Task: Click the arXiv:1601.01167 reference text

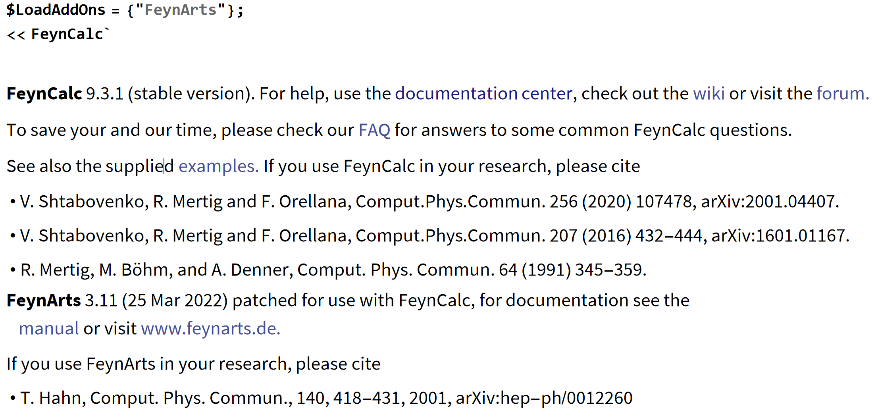Action: coord(780,236)
